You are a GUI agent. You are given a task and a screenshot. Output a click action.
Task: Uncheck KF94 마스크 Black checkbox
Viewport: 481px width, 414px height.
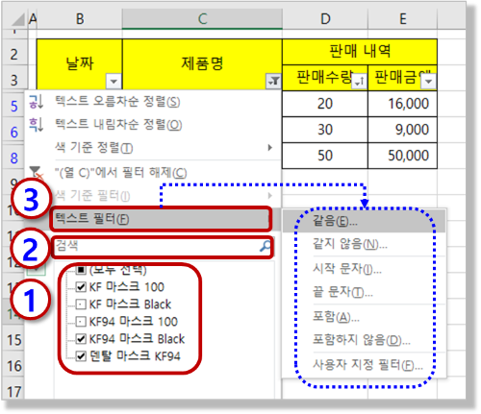(81, 339)
